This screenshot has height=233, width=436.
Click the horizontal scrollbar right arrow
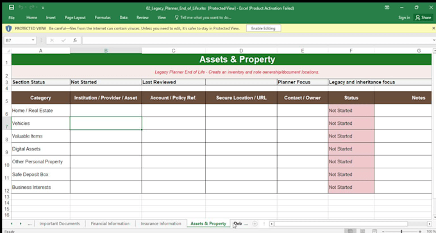pyautogui.click(x=430, y=223)
